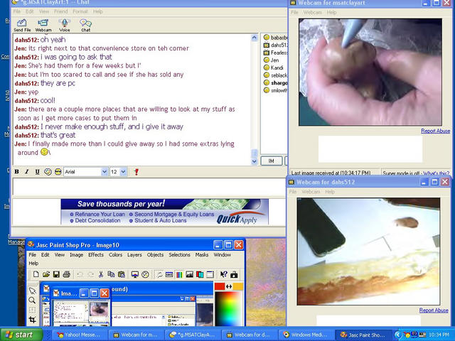Click the yellow background color swatch
The height and width of the screenshot is (341, 455).
[238, 286]
